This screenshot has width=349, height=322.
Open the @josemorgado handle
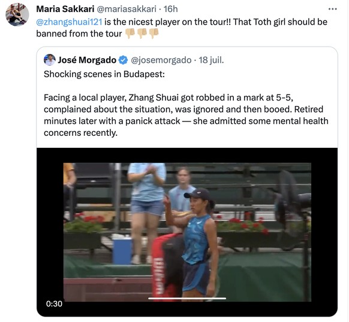[161, 60]
